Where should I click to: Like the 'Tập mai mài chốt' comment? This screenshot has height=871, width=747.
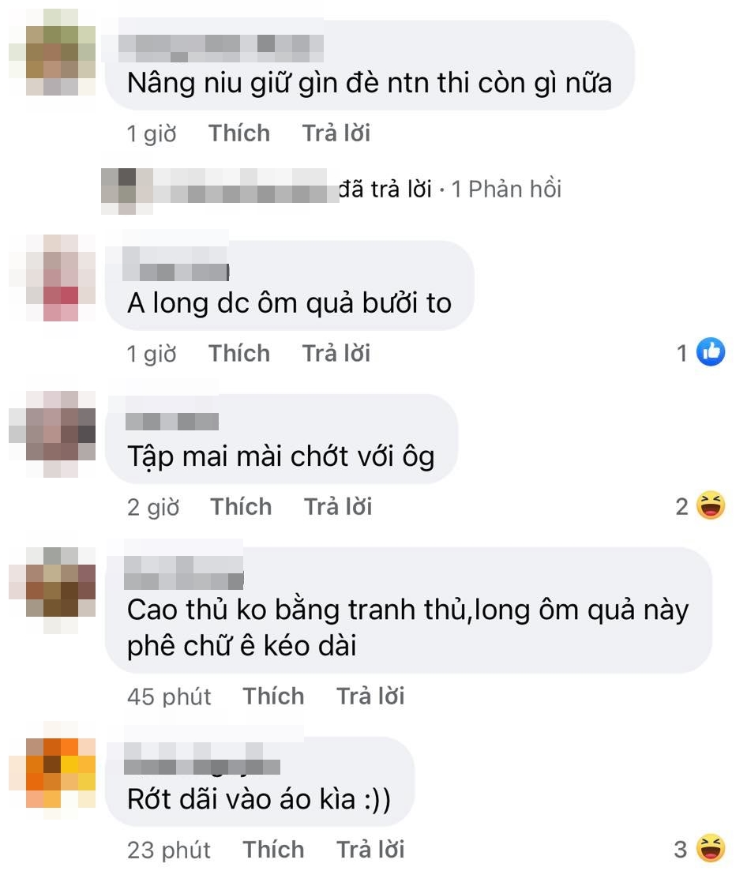241,507
